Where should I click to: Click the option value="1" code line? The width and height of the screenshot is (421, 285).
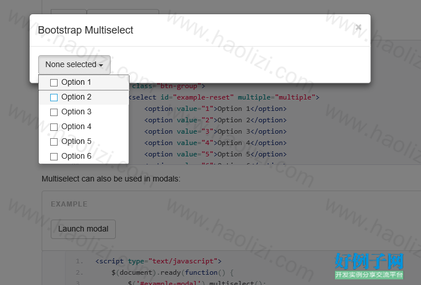(x=215, y=109)
